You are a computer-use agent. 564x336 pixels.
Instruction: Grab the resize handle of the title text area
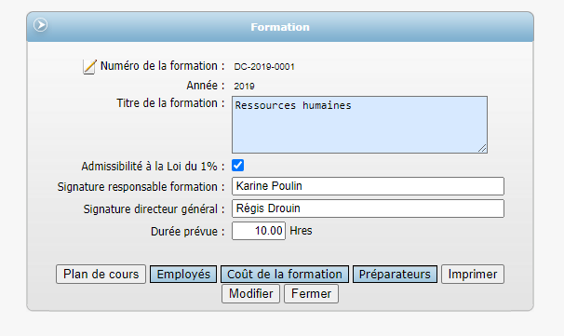483,148
